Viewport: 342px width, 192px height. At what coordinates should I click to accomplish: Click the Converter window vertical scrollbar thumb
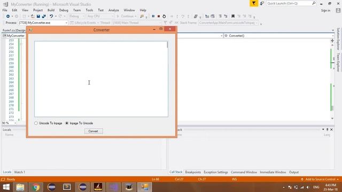click(167, 45)
